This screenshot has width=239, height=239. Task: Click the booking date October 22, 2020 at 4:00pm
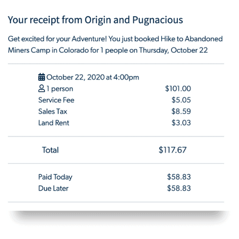coord(93,77)
